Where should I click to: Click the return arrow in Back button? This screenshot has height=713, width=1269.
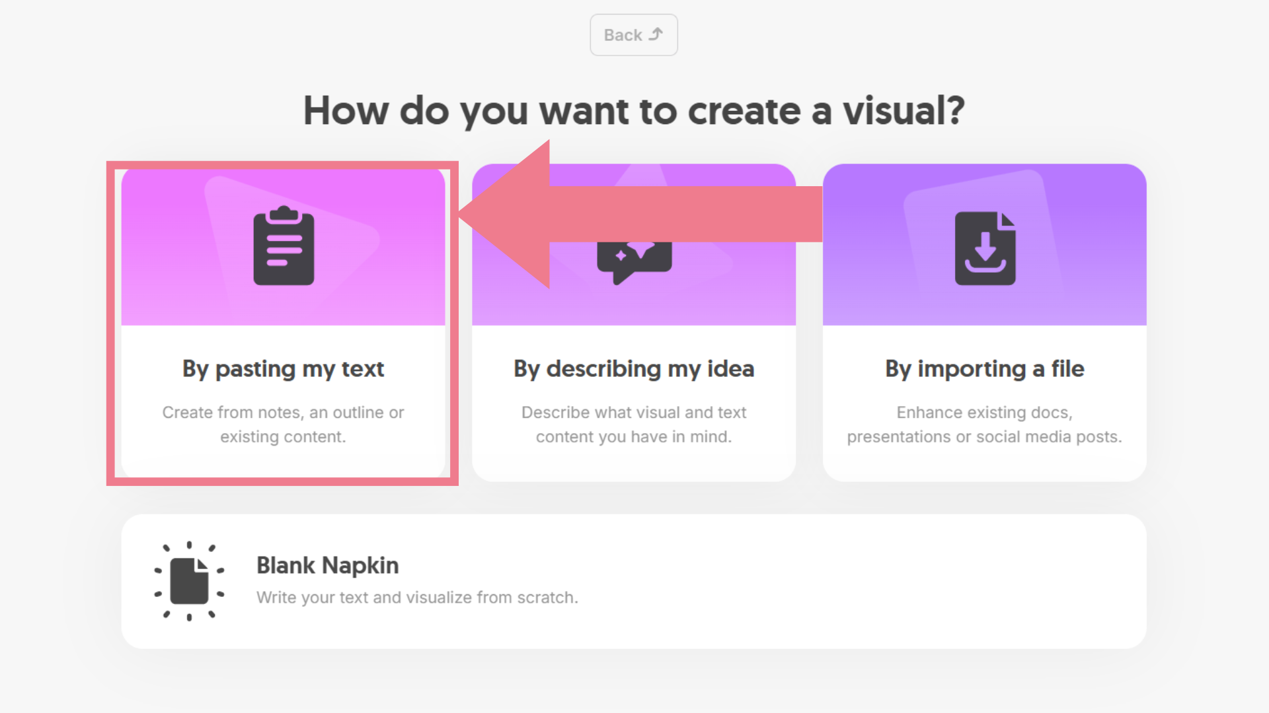tap(656, 34)
